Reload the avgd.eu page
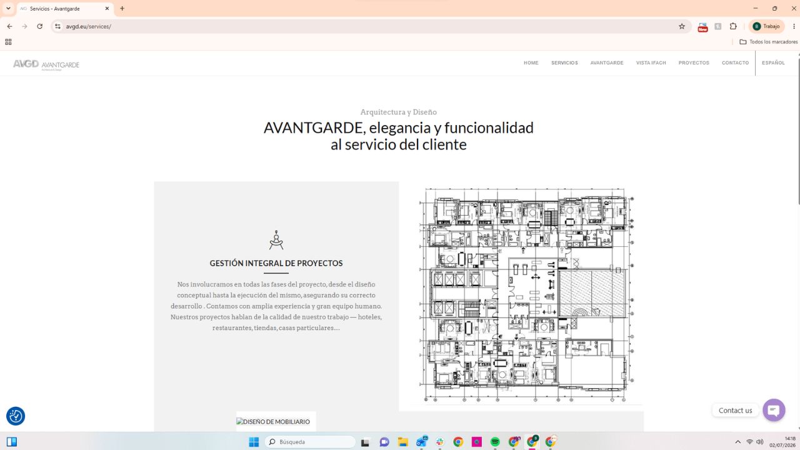Image resolution: width=800 pixels, height=450 pixels. click(x=40, y=26)
